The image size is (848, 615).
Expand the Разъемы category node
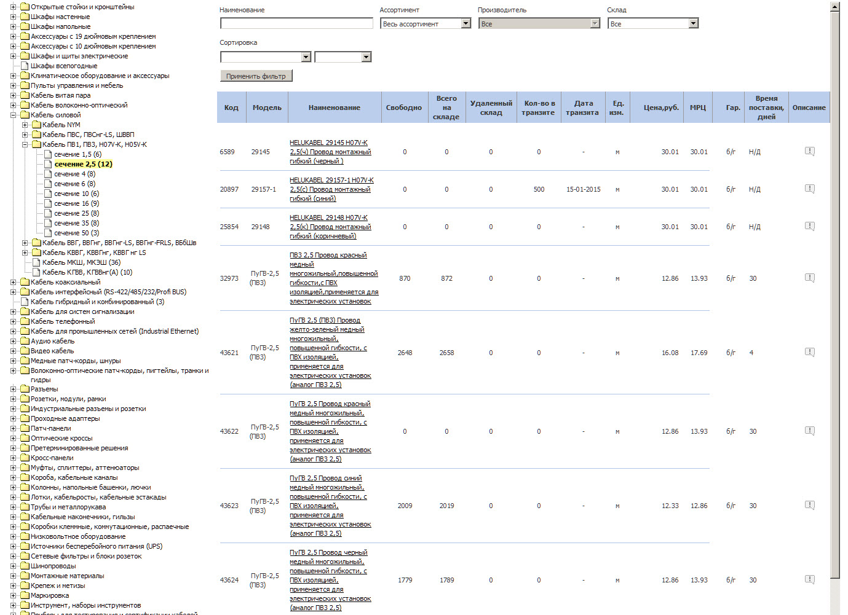13,389
